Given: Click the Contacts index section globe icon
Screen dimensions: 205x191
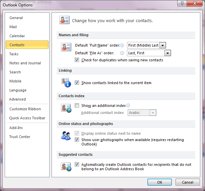Looking at the screenshot, I should [66, 108].
